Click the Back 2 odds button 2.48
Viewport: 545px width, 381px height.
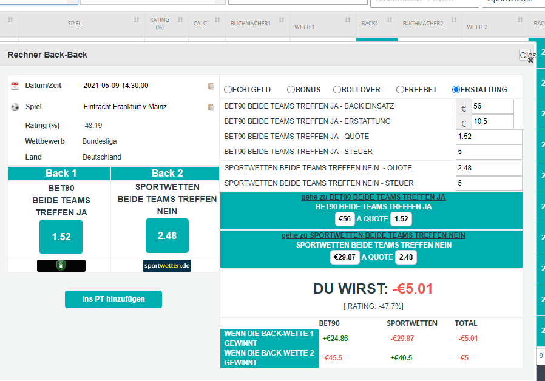[167, 235]
